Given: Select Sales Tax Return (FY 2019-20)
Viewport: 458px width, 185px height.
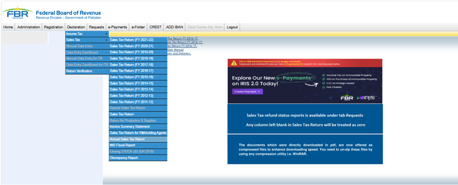Looking at the screenshot, I should click(138, 52).
